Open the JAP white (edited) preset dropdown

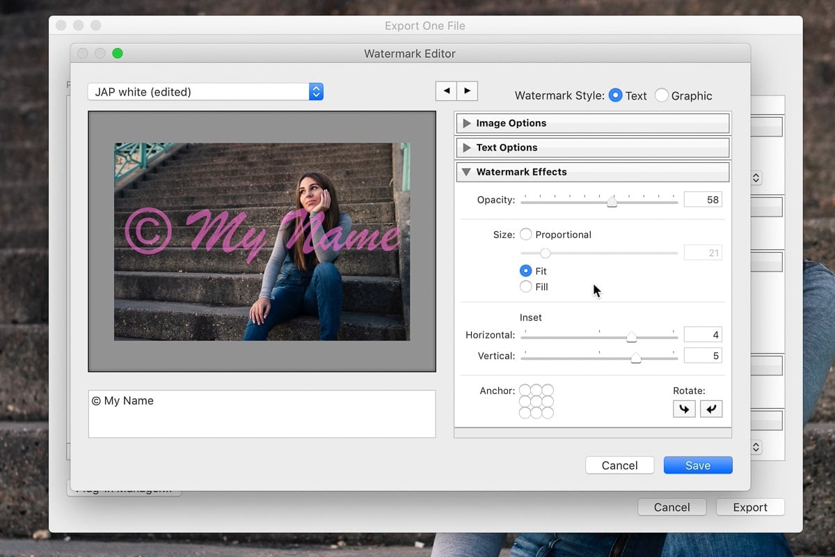click(x=205, y=91)
